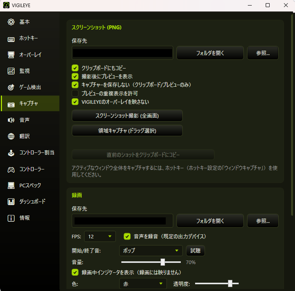Click the joystick icon for コントローラー割当
Image resolution: width=295 pixels, height=291 pixels.
11,153
